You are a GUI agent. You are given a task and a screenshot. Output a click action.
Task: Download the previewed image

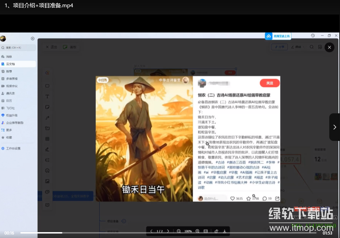click(225, 231)
